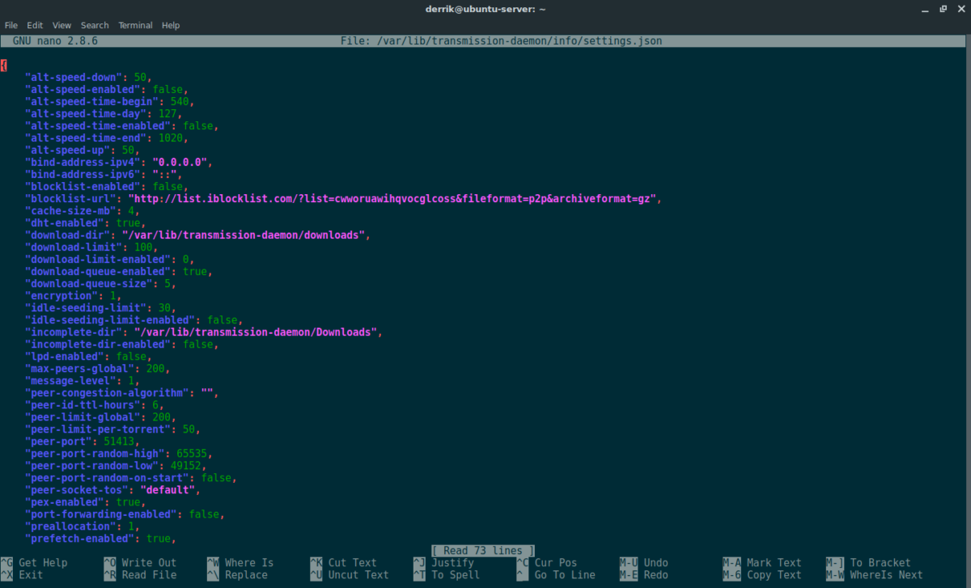Open the Terminal menu

click(x=135, y=25)
